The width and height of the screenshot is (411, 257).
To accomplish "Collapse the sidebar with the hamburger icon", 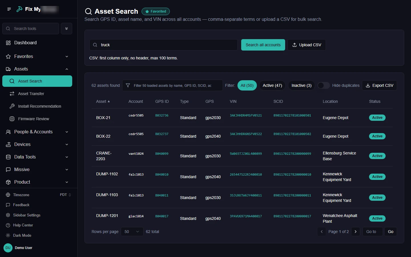I will [9, 9].
